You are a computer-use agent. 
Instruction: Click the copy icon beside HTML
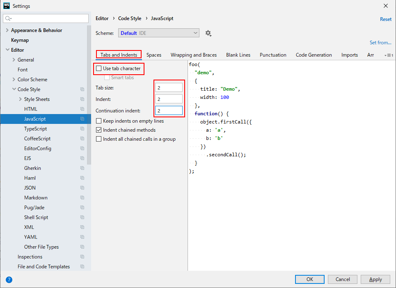82,109
